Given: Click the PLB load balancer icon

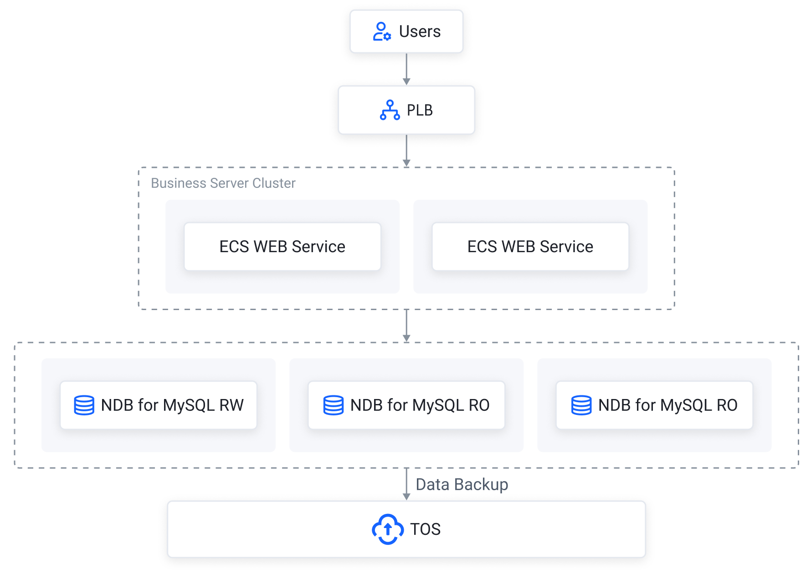Looking at the screenshot, I should coord(390,110).
